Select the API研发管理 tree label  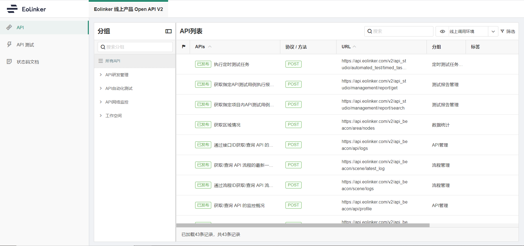117,75
